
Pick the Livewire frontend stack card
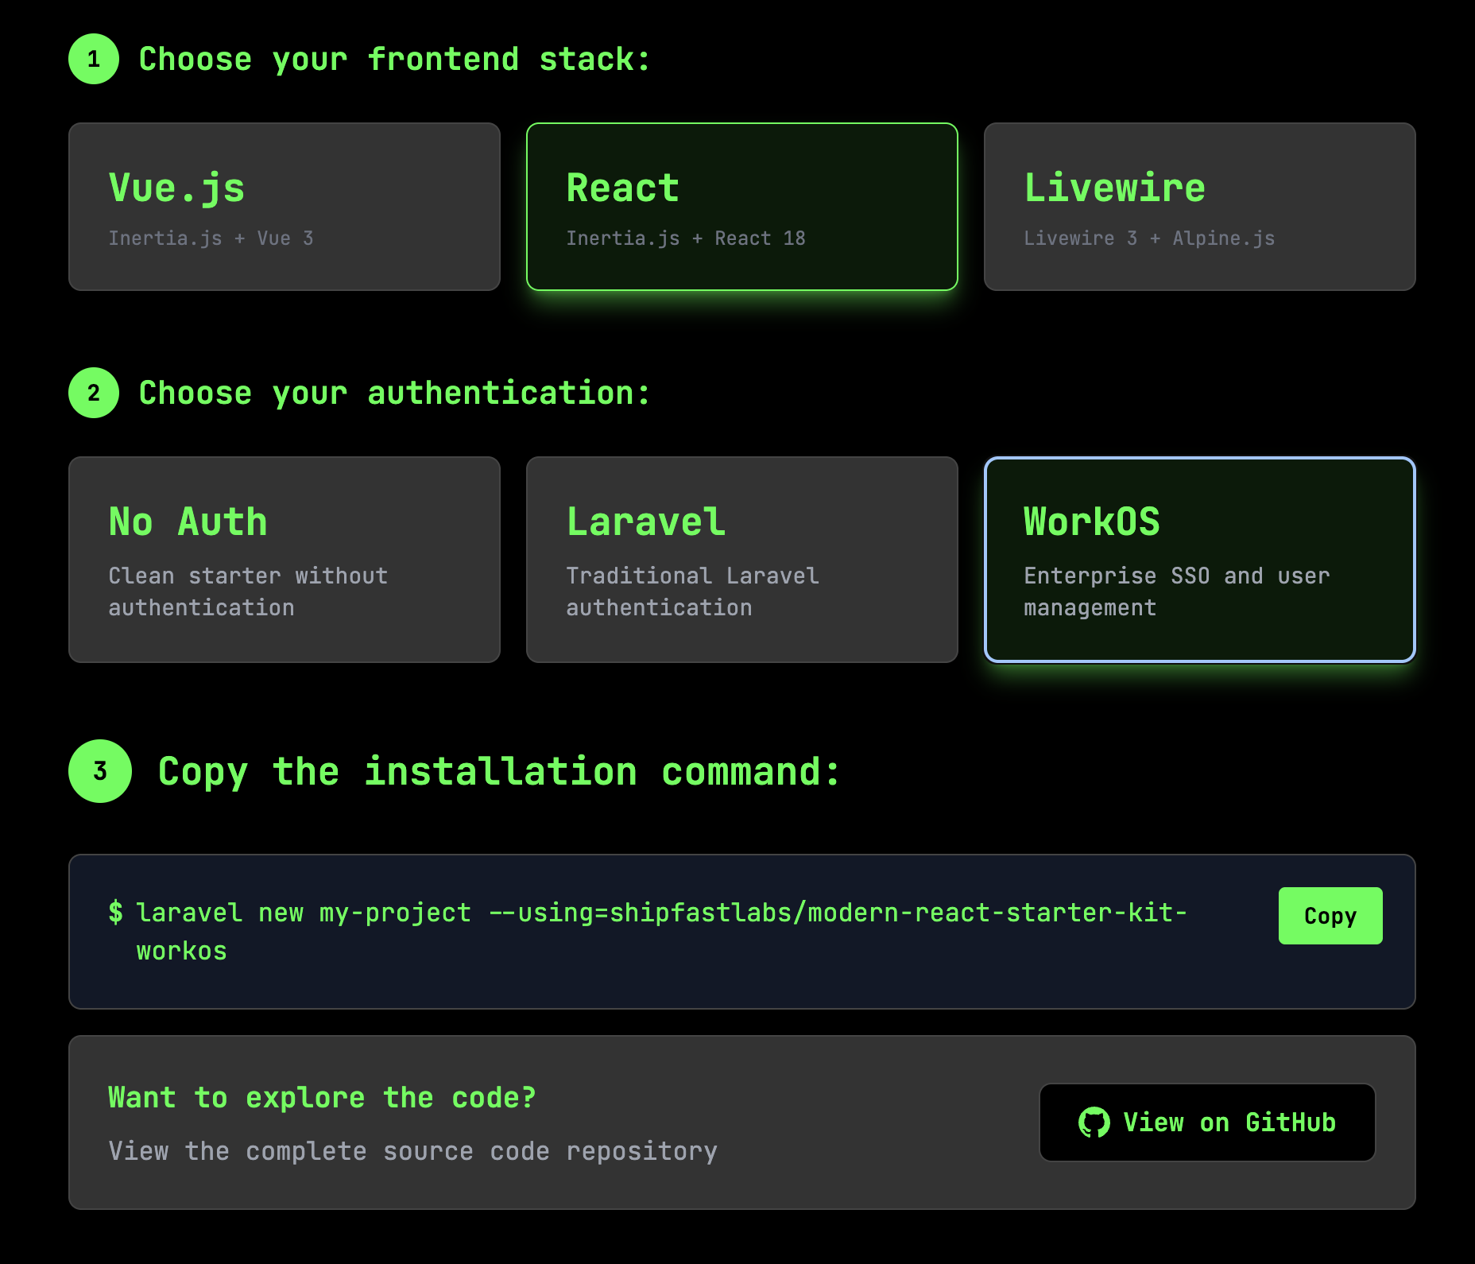1199,207
